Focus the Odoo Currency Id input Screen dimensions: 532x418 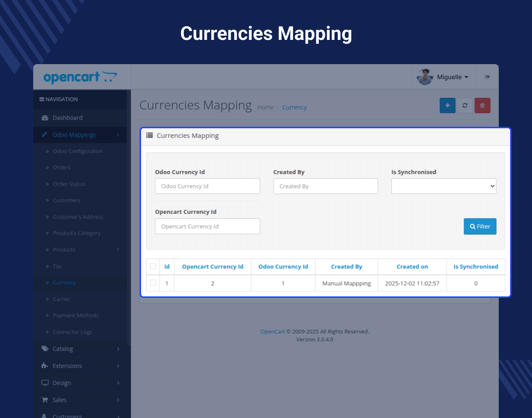(207, 186)
